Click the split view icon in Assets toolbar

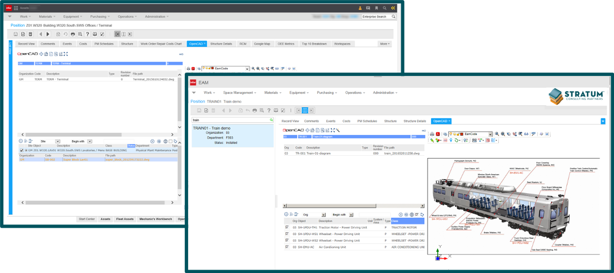pyautogui.click(x=123, y=34)
